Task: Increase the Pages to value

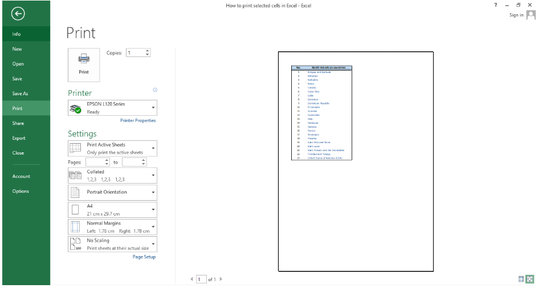Action: [x=143, y=160]
